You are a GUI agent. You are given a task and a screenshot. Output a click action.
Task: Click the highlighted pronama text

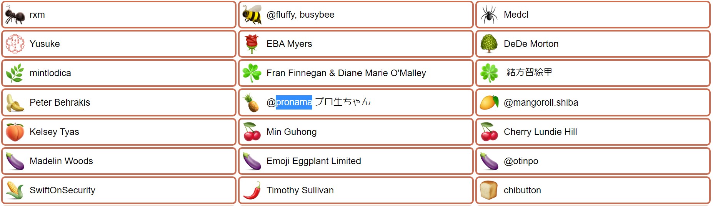(x=294, y=102)
